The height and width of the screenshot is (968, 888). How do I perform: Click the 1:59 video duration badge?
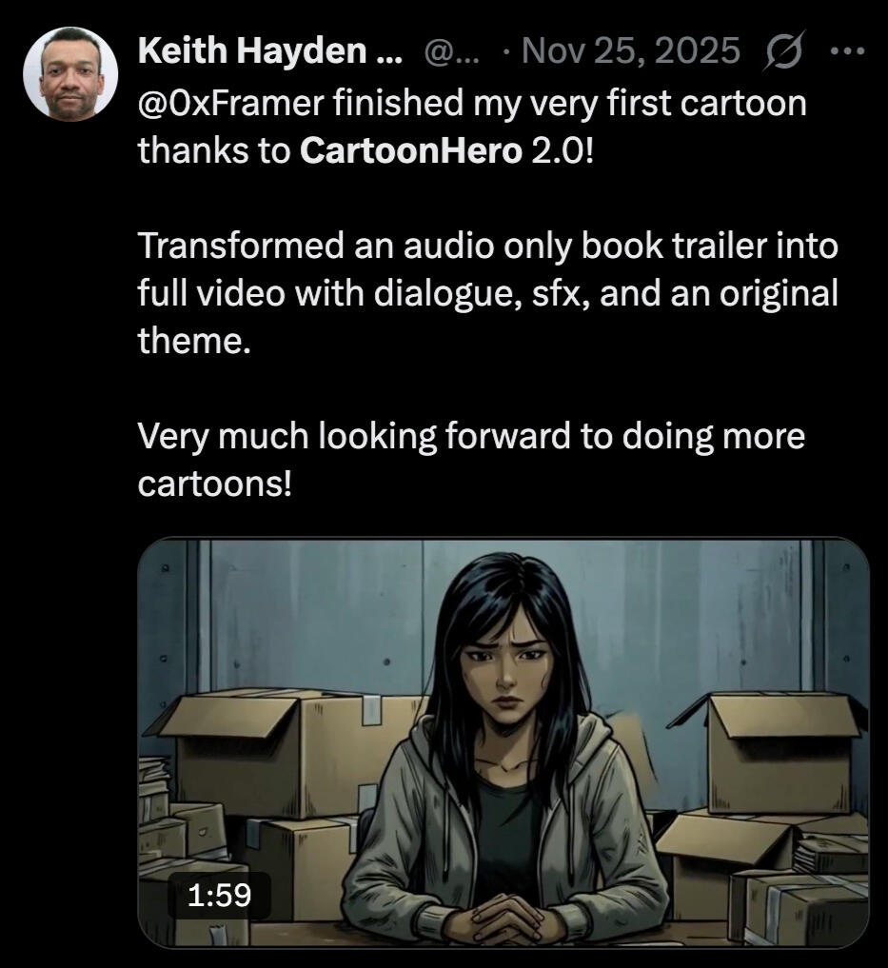tap(219, 895)
